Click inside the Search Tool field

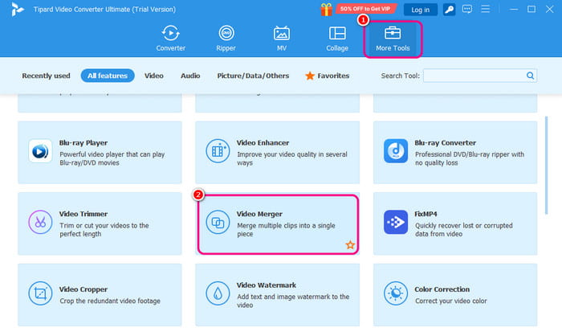coord(473,76)
